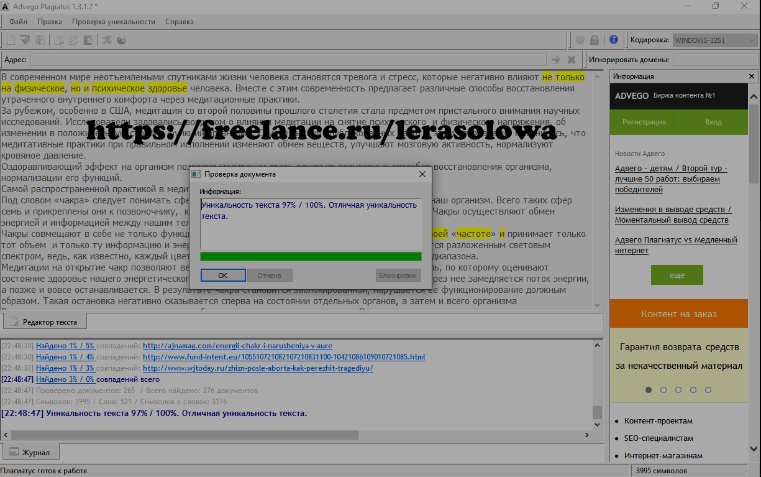Screen dimensions: 761x477
Task: Switch to the Журнал tab
Action: (30, 452)
